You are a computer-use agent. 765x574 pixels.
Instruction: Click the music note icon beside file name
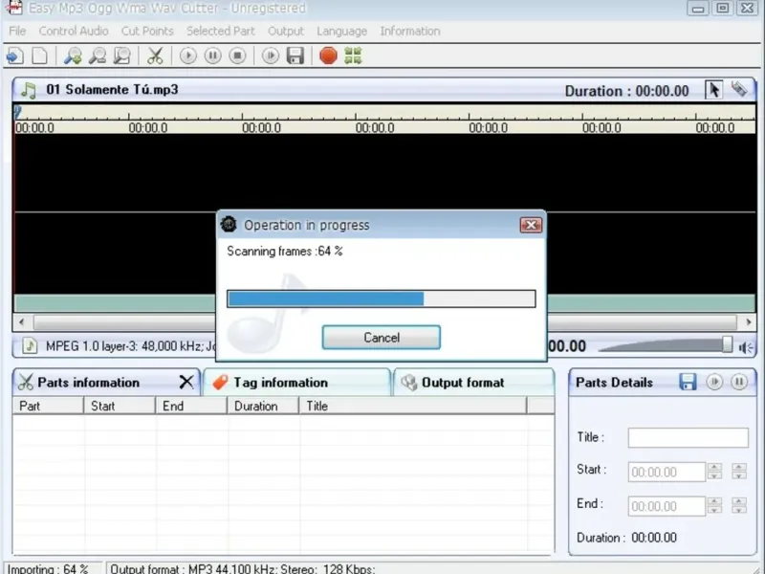[x=29, y=90]
